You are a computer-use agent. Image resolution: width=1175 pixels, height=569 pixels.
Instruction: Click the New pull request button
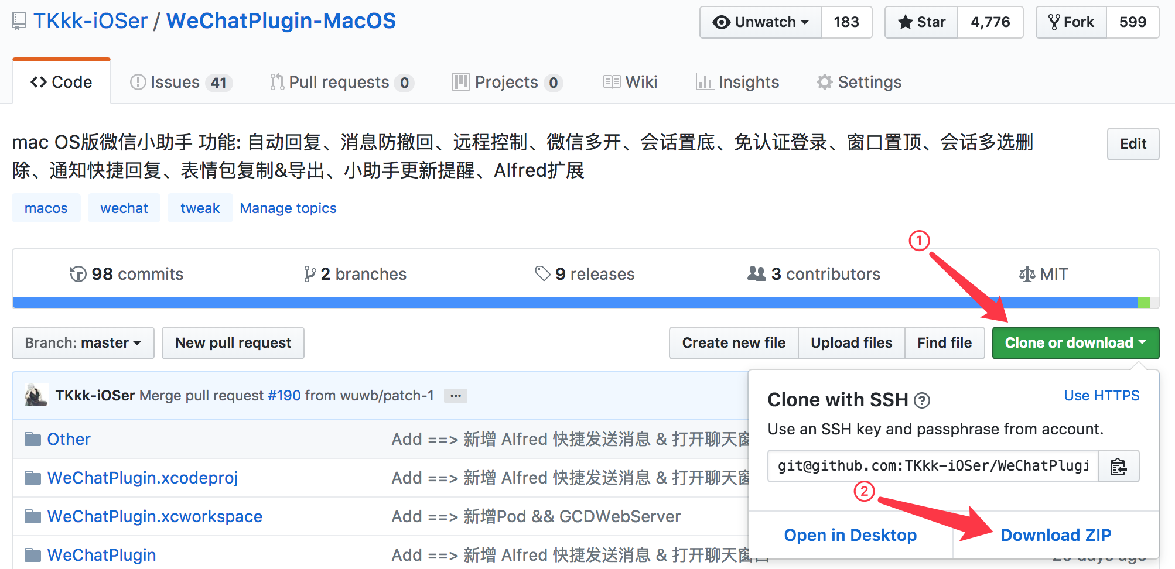click(233, 343)
